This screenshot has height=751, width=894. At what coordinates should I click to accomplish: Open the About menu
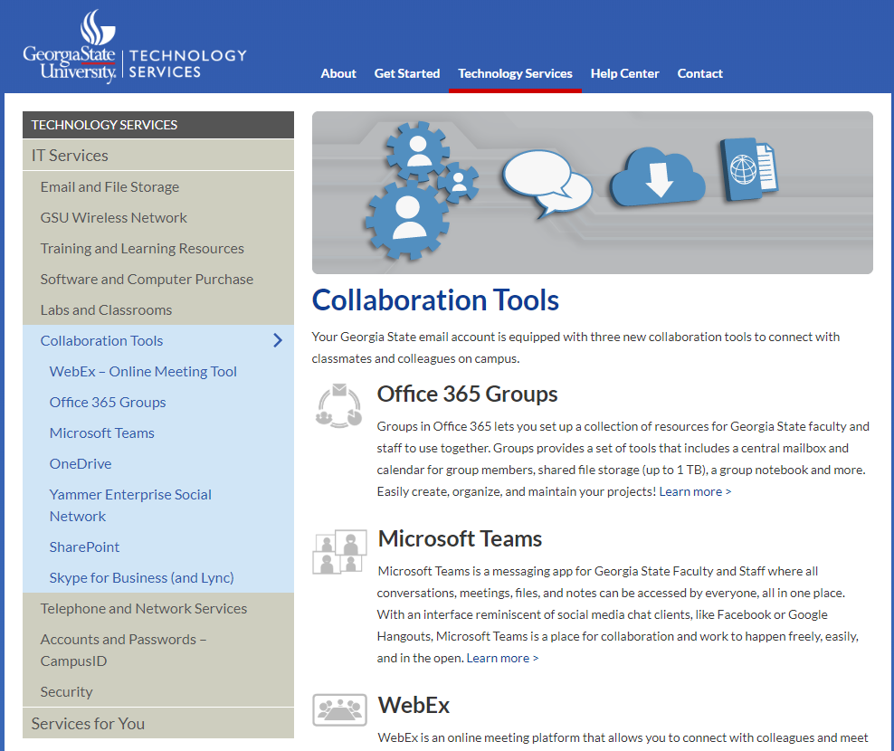[x=338, y=73]
